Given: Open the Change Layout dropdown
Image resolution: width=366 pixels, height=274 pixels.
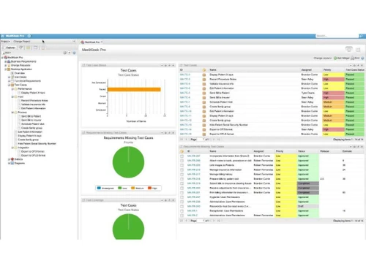Looking at the screenshot, I should point(322,58).
